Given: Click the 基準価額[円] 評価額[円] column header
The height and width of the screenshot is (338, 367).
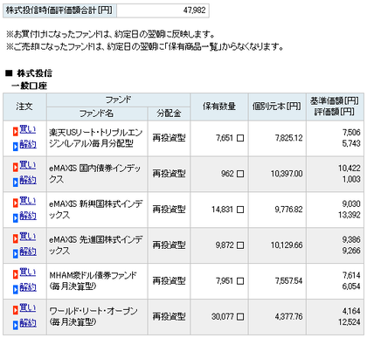Looking at the screenshot, I should pos(335,107).
